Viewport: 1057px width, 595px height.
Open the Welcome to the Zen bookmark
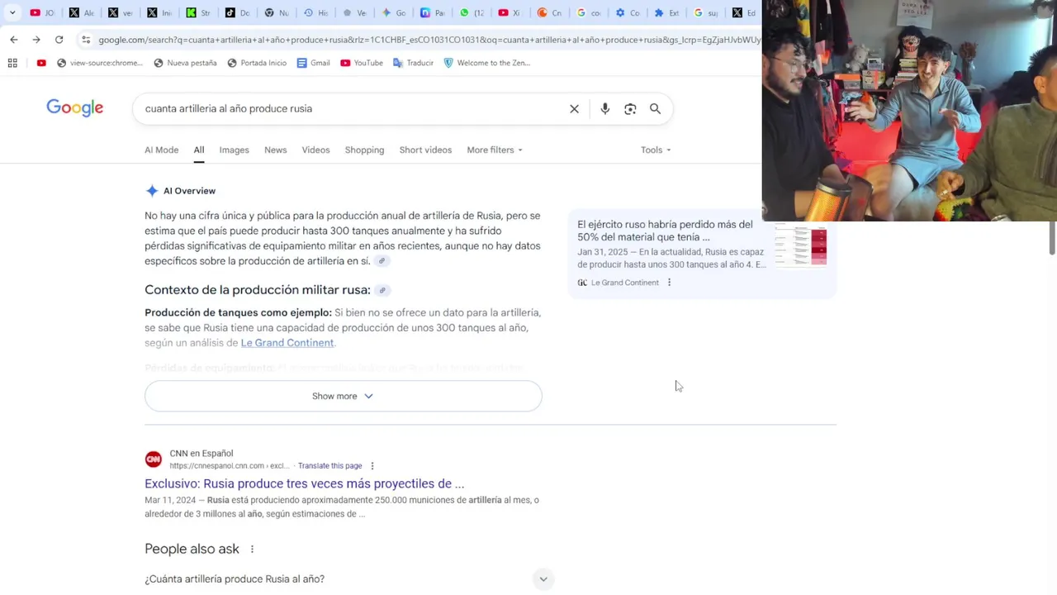tap(486, 63)
